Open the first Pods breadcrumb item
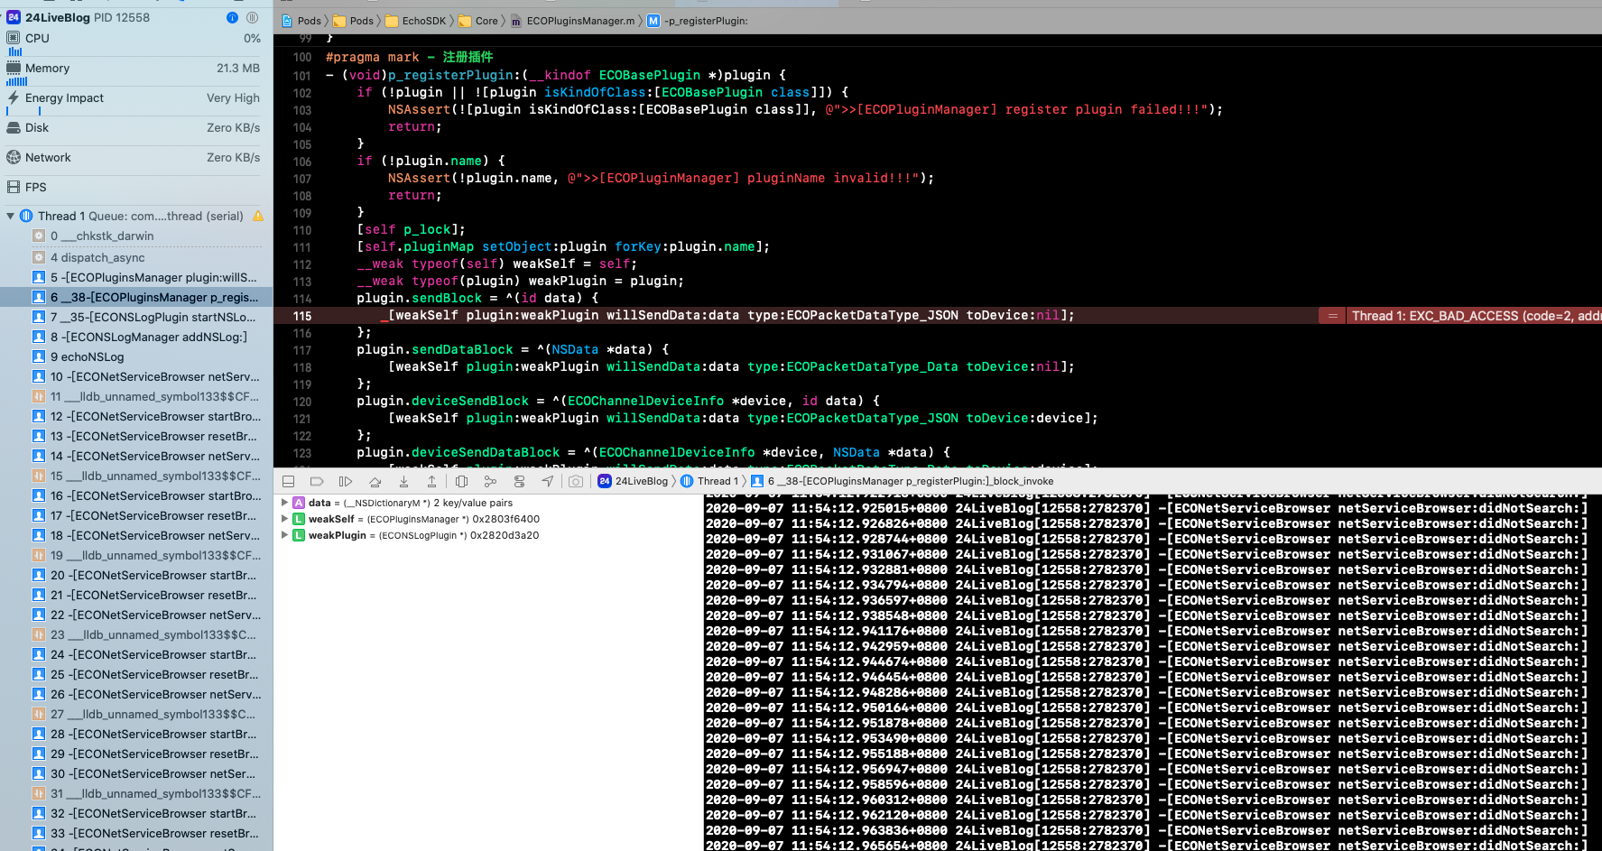 click(x=301, y=21)
